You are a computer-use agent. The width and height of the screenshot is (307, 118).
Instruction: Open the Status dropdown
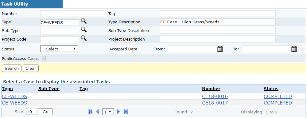coord(59,49)
